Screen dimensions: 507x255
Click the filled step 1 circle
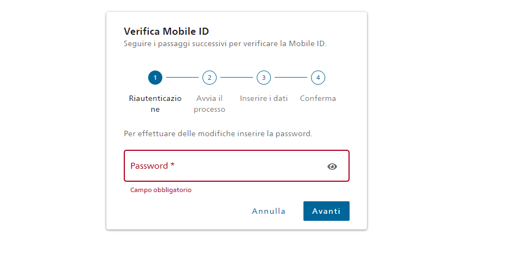click(x=155, y=78)
